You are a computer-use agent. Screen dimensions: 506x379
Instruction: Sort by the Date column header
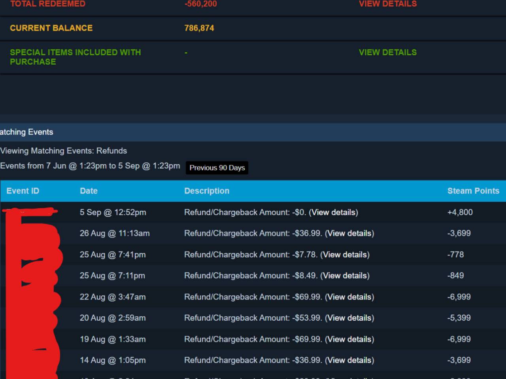point(89,191)
